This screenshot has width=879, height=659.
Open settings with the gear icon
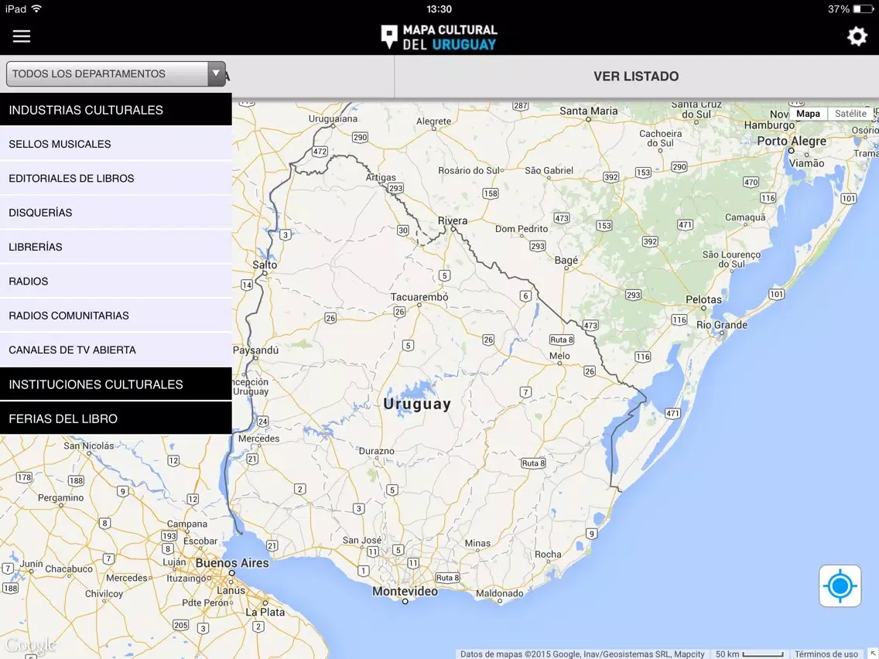tap(857, 36)
